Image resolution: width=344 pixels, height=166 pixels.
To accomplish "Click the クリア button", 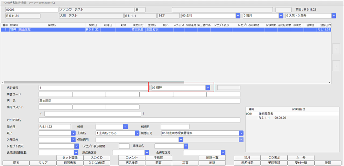I will click(x=43, y=163).
